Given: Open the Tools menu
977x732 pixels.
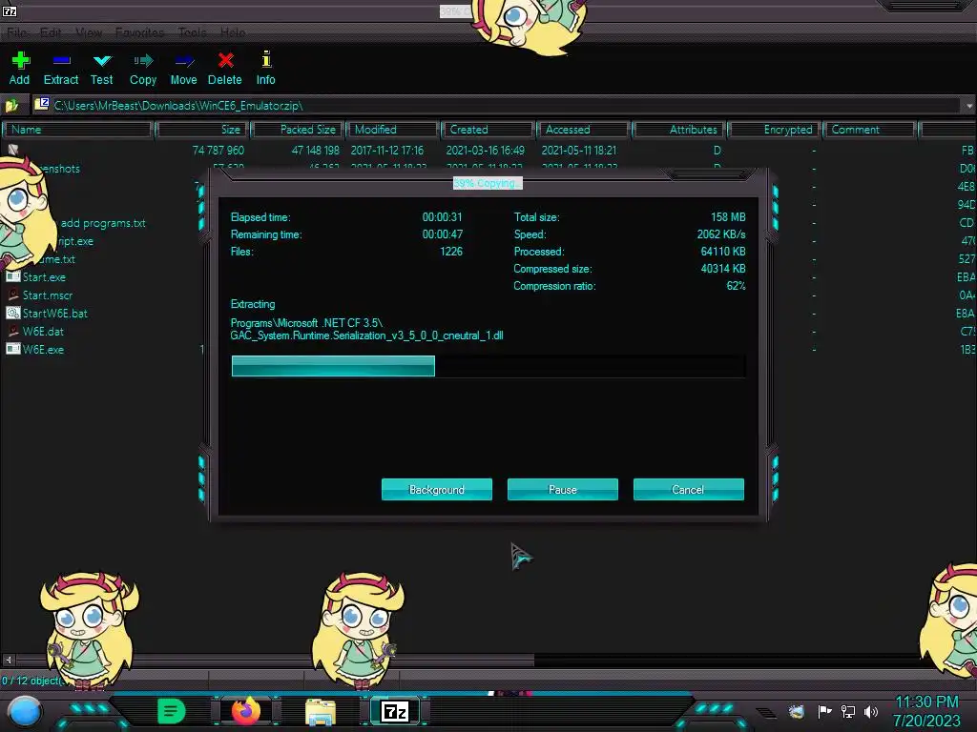Looking at the screenshot, I should point(192,32).
